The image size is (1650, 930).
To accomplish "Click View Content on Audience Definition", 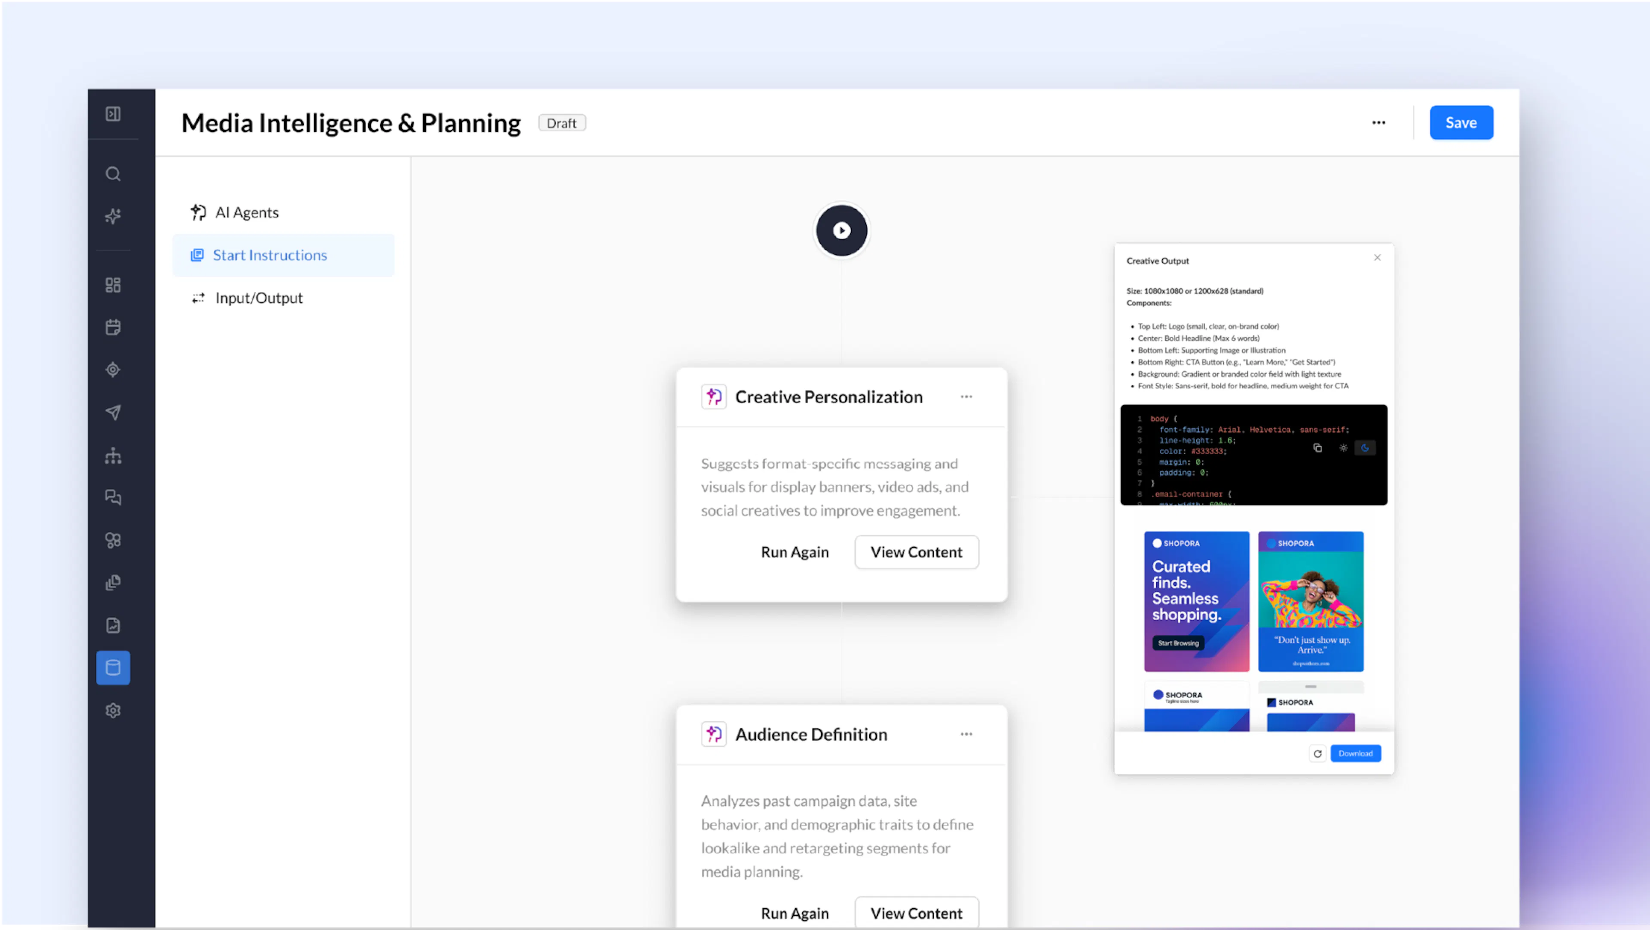I will (917, 913).
